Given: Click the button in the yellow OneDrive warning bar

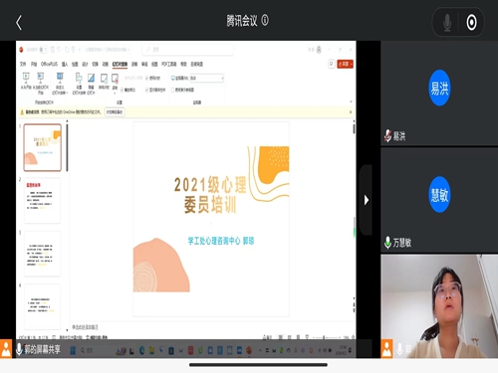Looking at the screenshot, I should tap(115, 112).
